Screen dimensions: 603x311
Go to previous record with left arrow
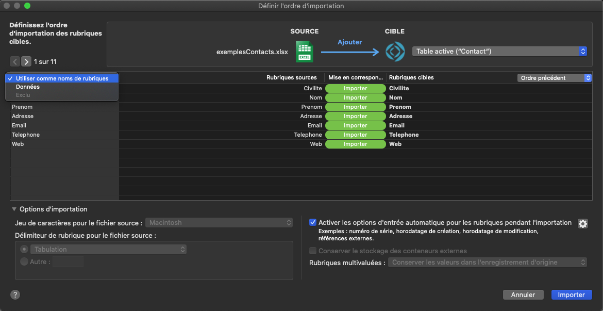pyautogui.click(x=15, y=62)
